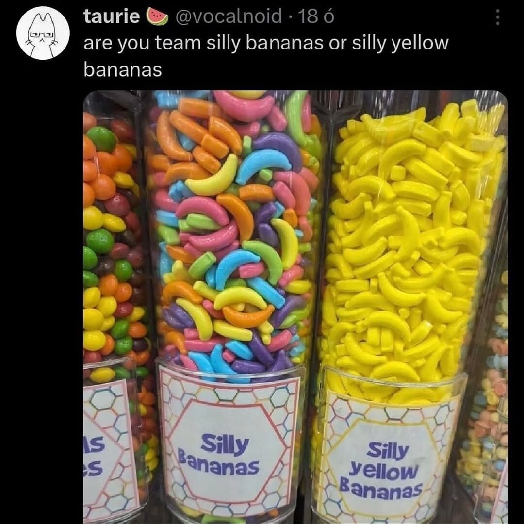Viewport: 524px width, 524px height.
Task: Select the tweet text about silly bananas
Action: [x=266, y=56]
